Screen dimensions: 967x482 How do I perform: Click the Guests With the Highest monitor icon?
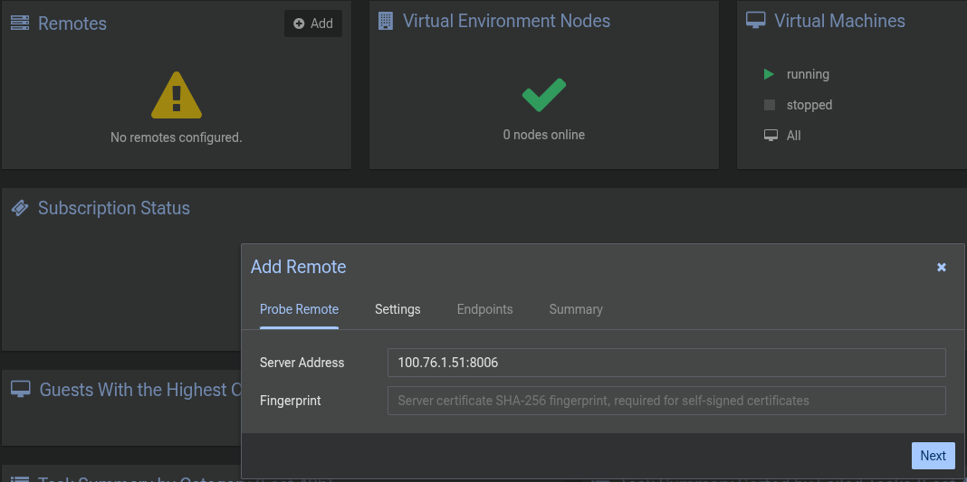20,389
